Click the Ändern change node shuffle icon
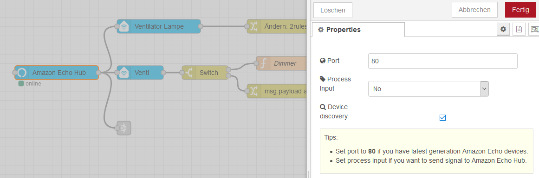 (x=254, y=26)
